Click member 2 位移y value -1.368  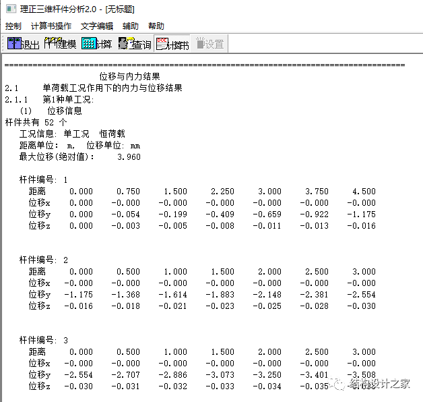tap(126, 295)
